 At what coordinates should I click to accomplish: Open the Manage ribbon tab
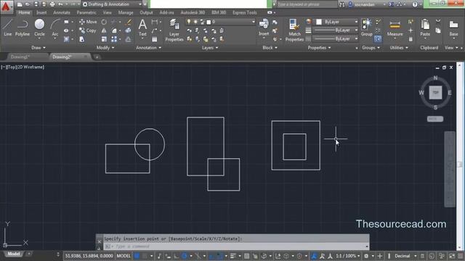pyautogui.click(x=126, y=12)
